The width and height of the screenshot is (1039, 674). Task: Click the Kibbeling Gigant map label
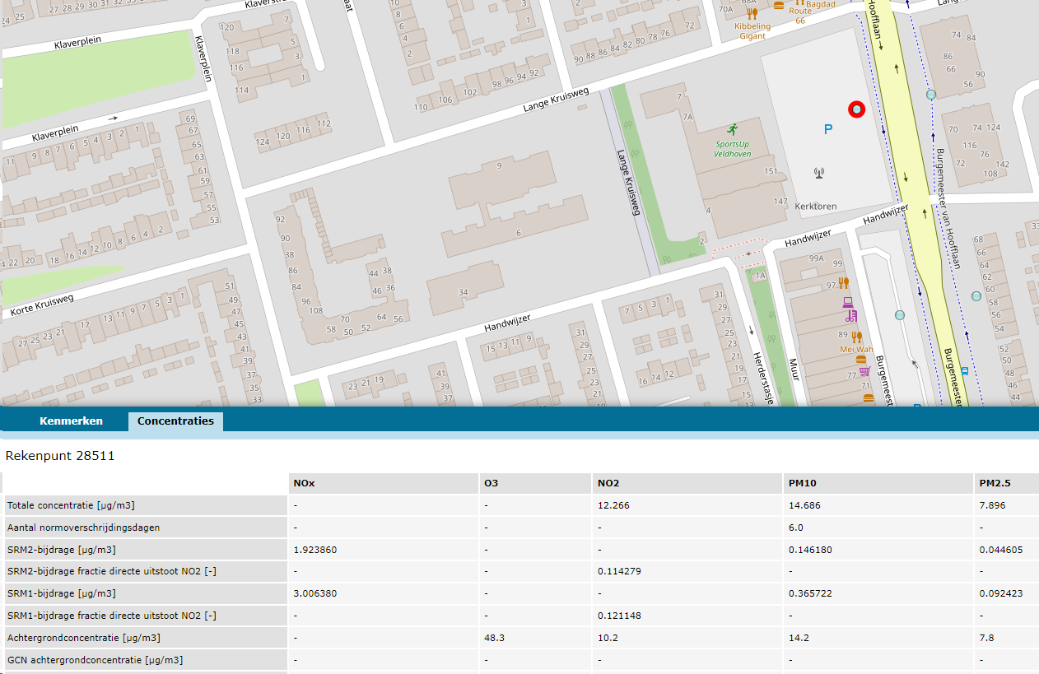pos(752,31)
